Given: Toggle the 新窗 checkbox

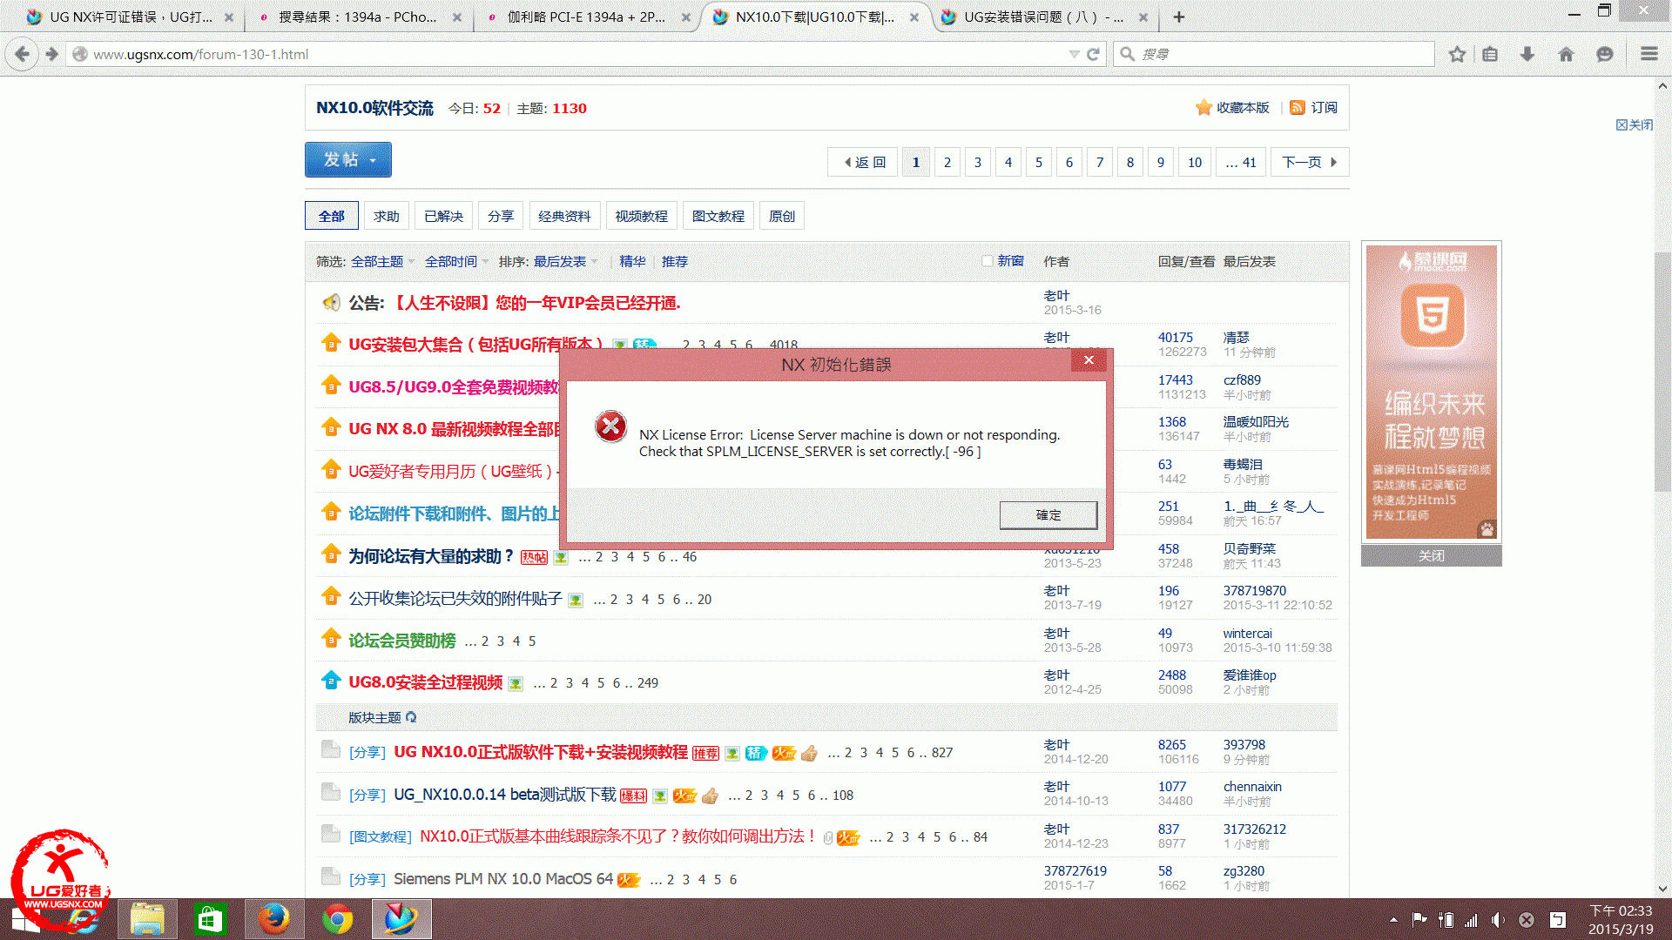Looking at the screenshot, I should (987, 261).
